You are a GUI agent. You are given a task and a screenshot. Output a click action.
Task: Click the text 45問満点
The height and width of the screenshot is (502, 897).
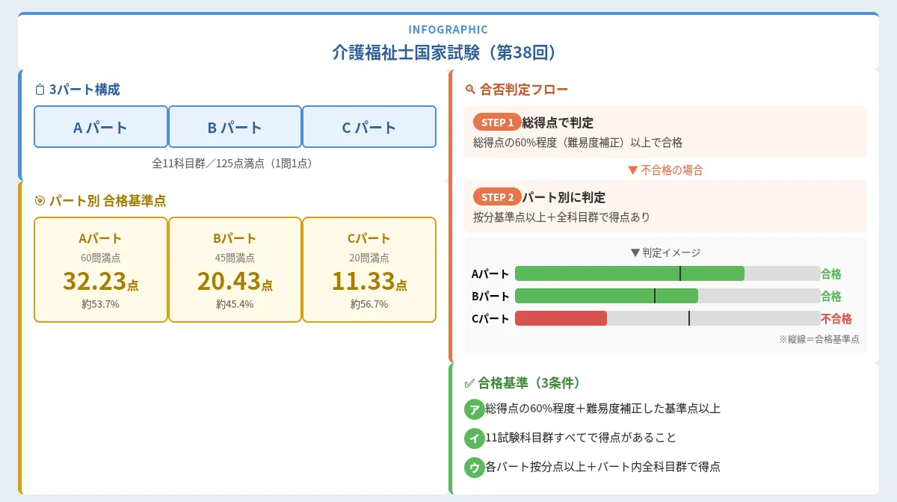[235, 258]
